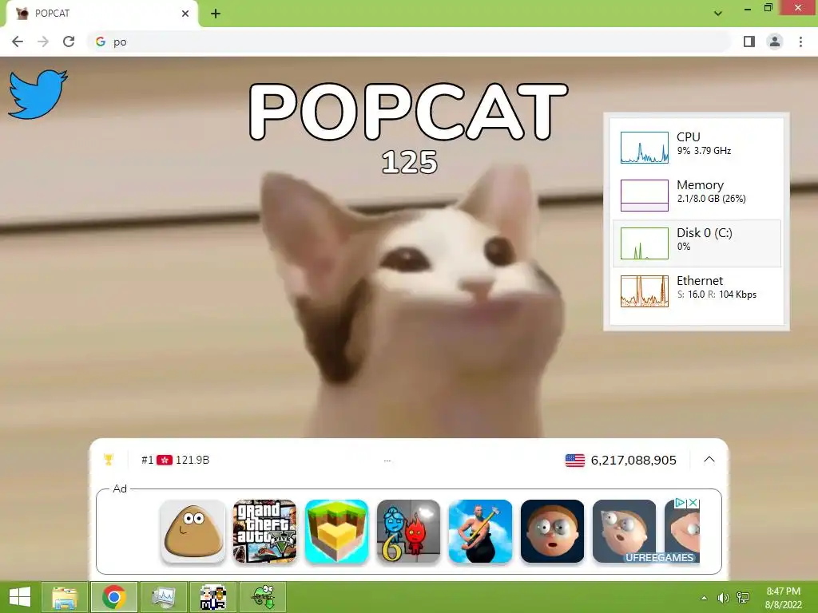The image size is (818, 613).
Task: Click the leaderboard trophy icon
Action: pyautogui.click(x=109, y=459)
